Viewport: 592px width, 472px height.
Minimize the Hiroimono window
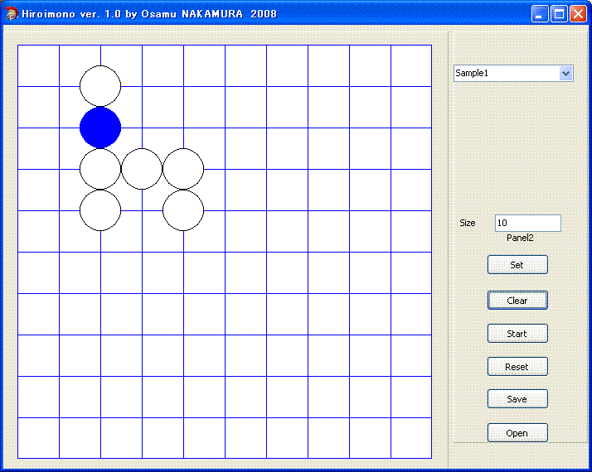pos(540,14)
